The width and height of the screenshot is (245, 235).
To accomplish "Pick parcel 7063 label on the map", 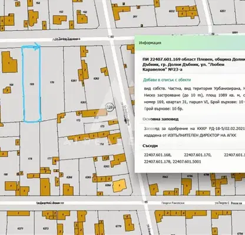I will coord(165,177).
